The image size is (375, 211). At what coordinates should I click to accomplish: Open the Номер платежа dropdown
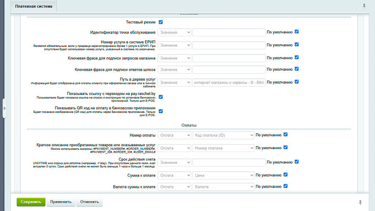(x=223, y=148)
